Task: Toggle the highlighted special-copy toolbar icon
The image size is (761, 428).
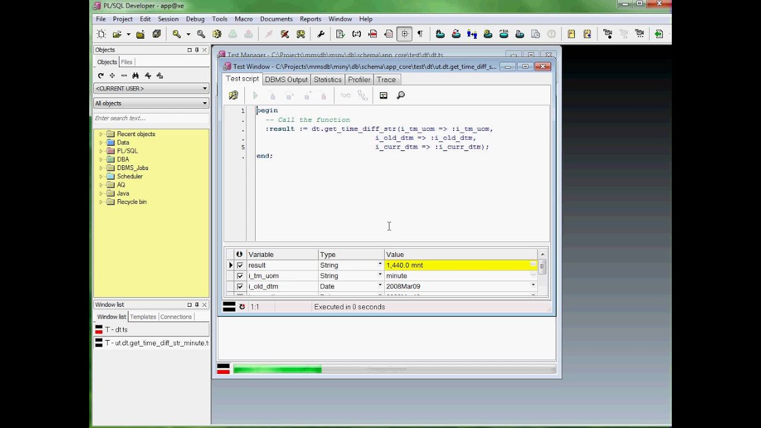Action: coord(405,34)
